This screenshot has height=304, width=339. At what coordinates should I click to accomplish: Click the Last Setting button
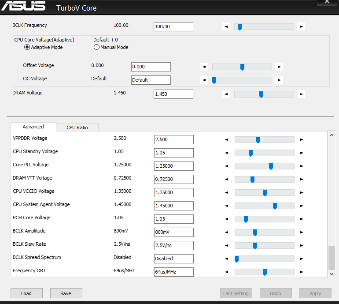click(236, 293)
